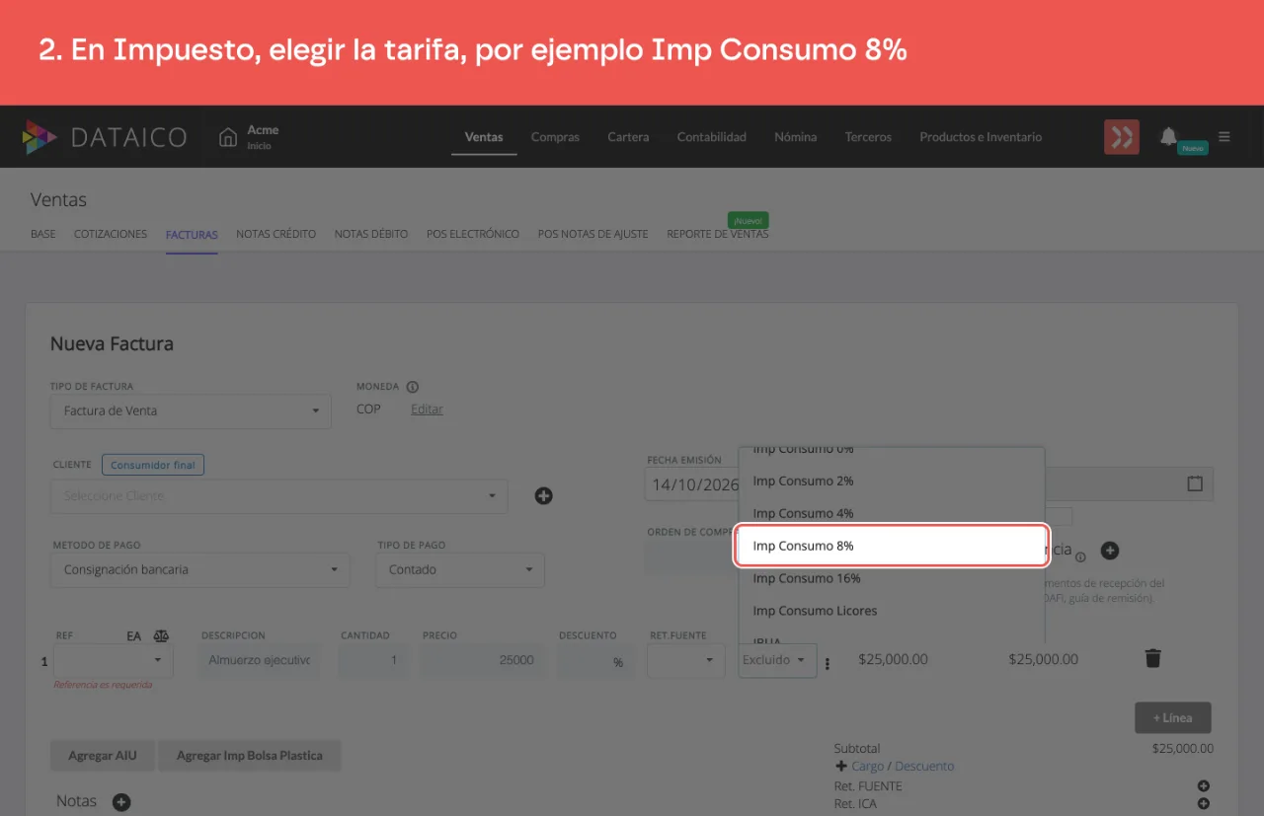Go to Compras menu
1264x816 pixels.
tap(555, 137)
